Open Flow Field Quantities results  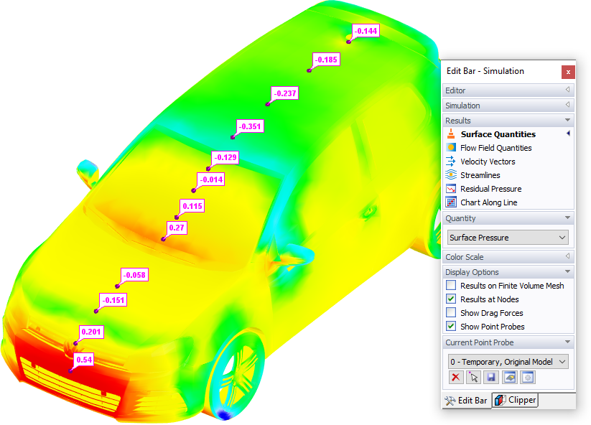[498, 147]
